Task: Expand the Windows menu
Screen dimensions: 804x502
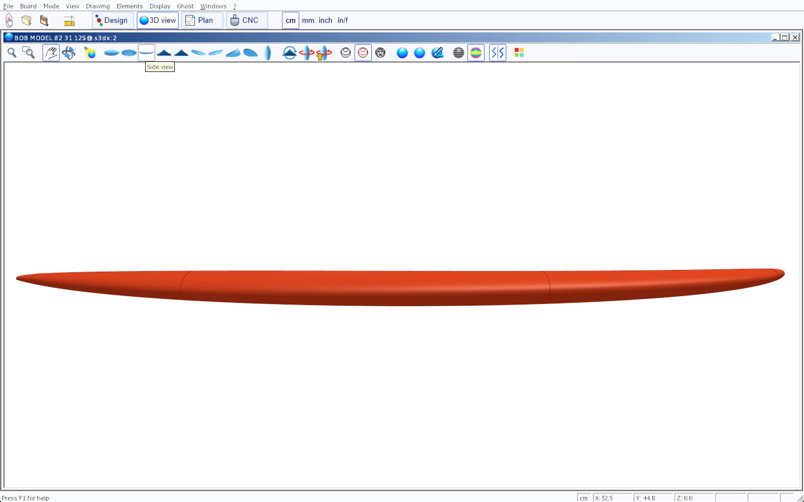Action: point(213,6)
